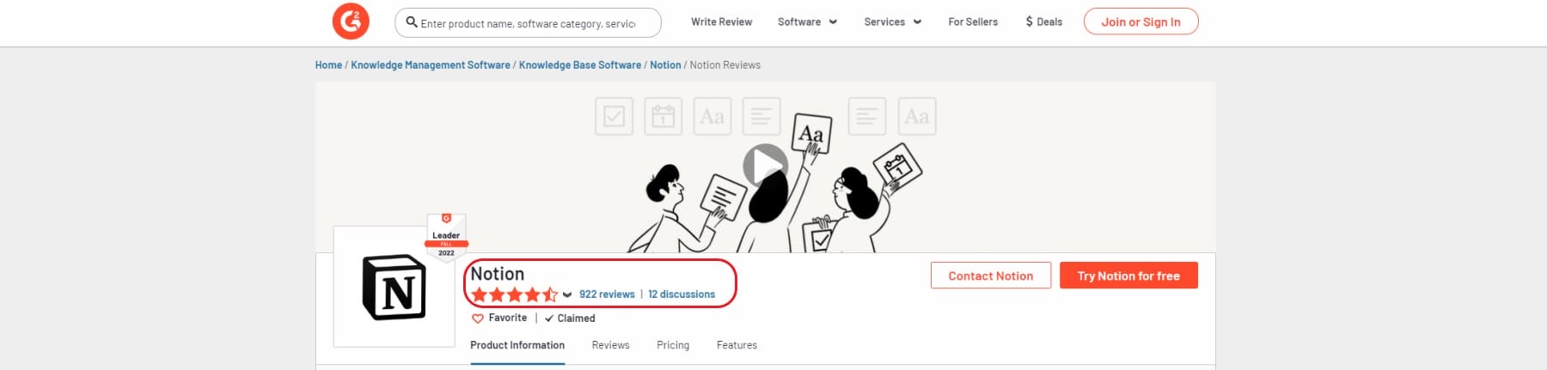1547x370 pixels.
Task: Switch to the Features tab
Action: point(737,345)
